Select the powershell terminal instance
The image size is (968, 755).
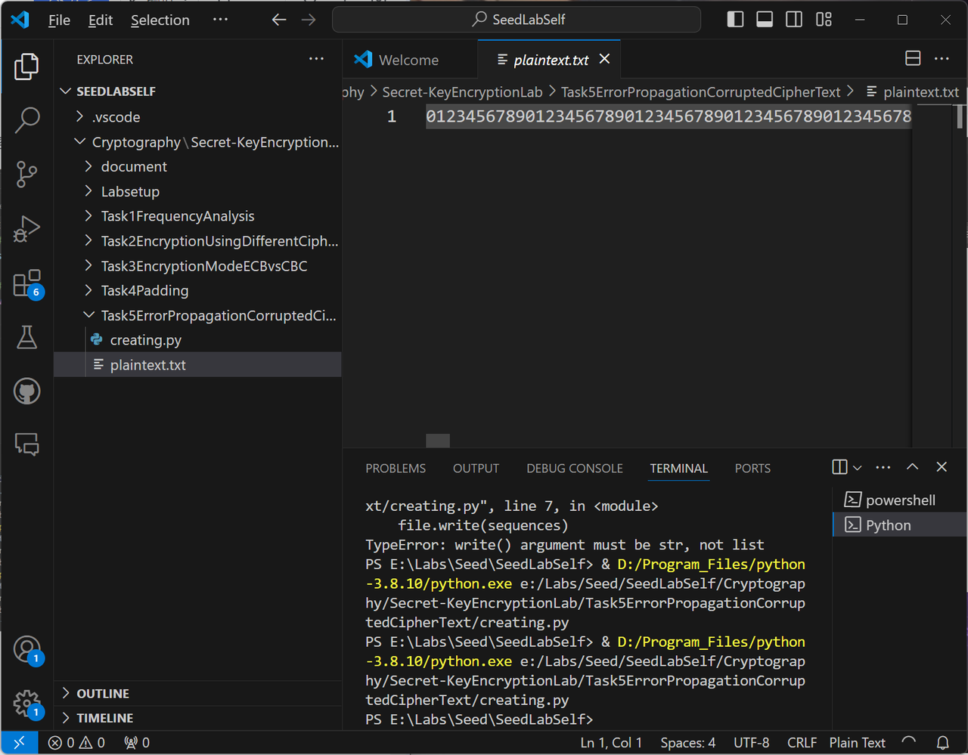pyautogui.click(x=900, y=500)
